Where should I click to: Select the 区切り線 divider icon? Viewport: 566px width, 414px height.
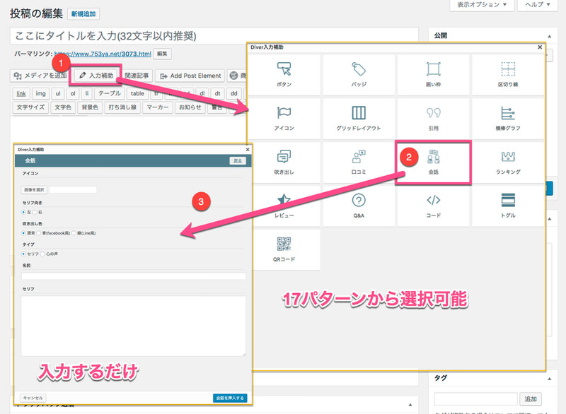point(507,69)
